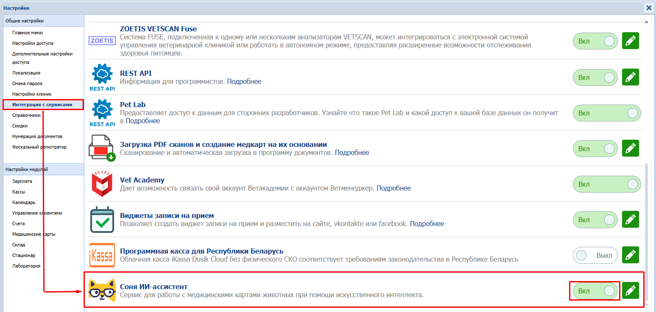Edit the iKassa software cash register settings
The image size is (656, 312).
point(630,255)
